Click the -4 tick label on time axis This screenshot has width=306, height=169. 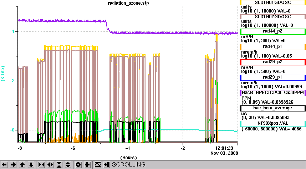[x=128, y=148]
